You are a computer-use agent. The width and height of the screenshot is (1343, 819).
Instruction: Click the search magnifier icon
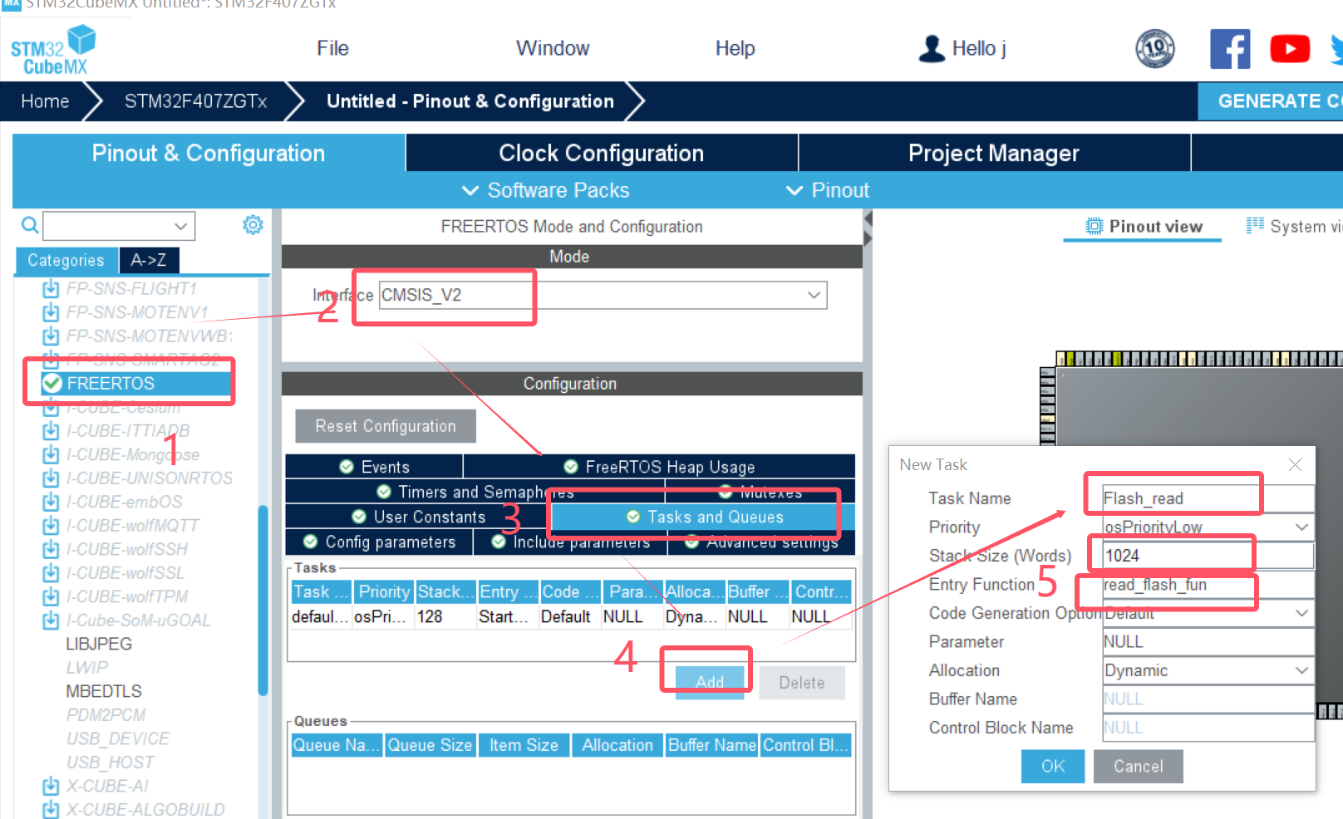[30, 225]
